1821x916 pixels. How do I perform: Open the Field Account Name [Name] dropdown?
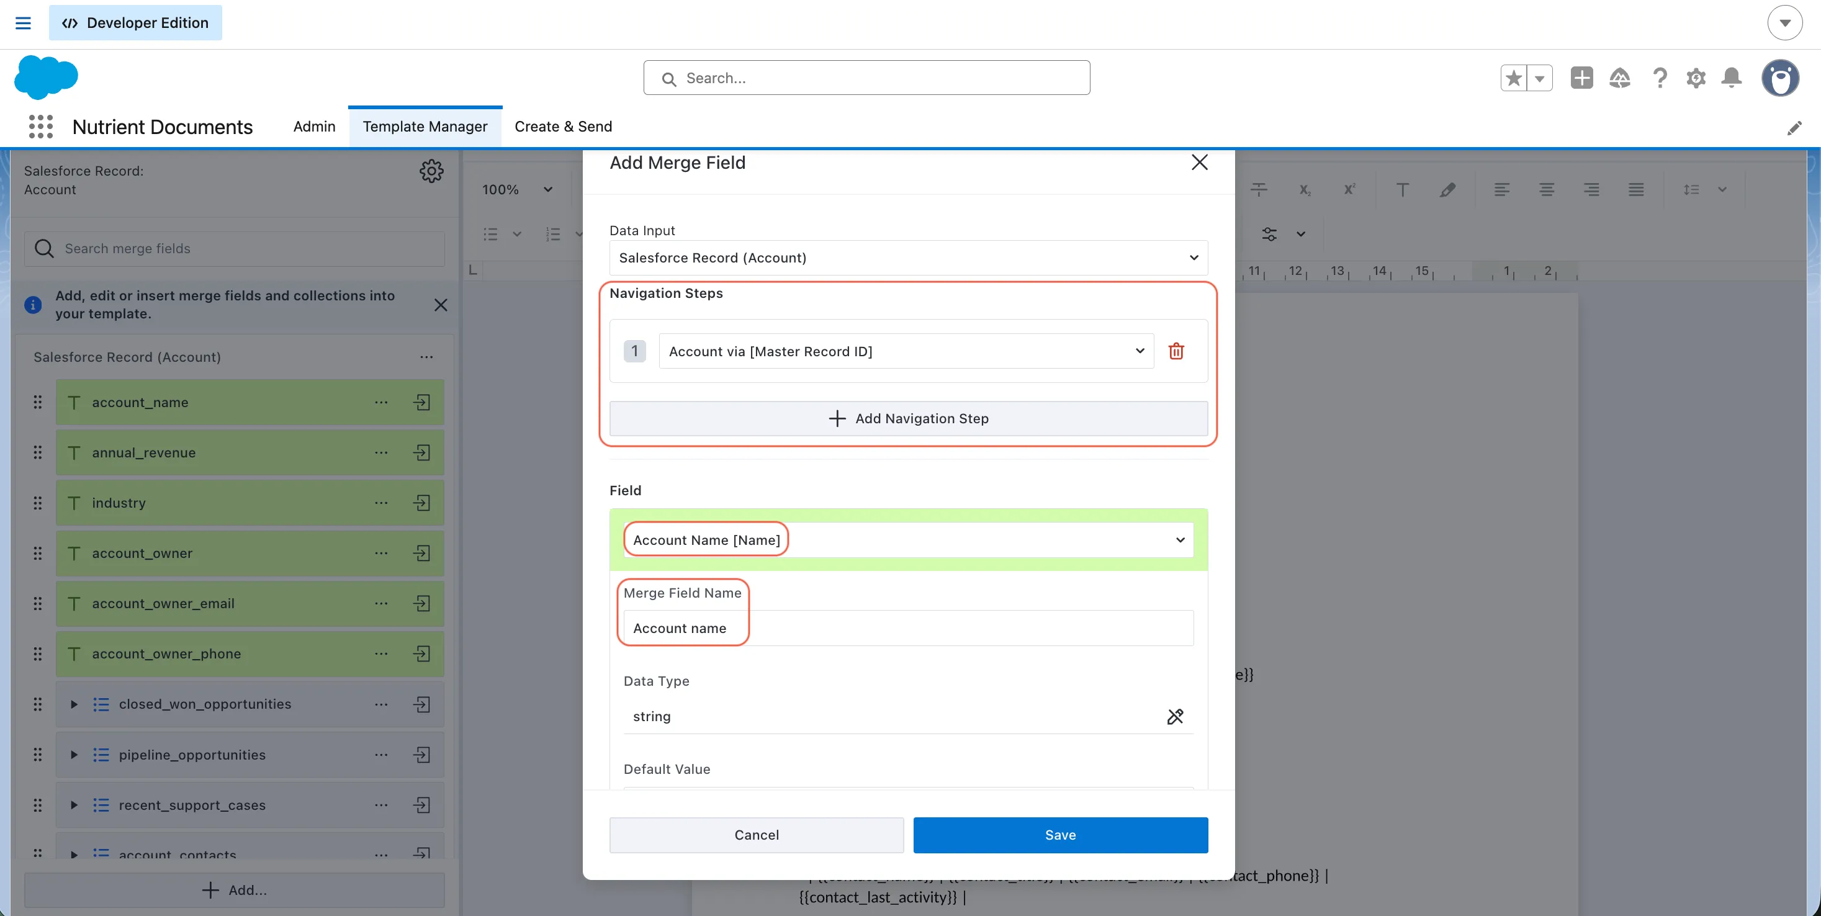pyautogui.click(x=909, y=540)
